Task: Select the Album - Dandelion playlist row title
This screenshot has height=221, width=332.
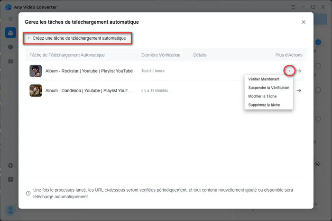Action: [89, 91]
